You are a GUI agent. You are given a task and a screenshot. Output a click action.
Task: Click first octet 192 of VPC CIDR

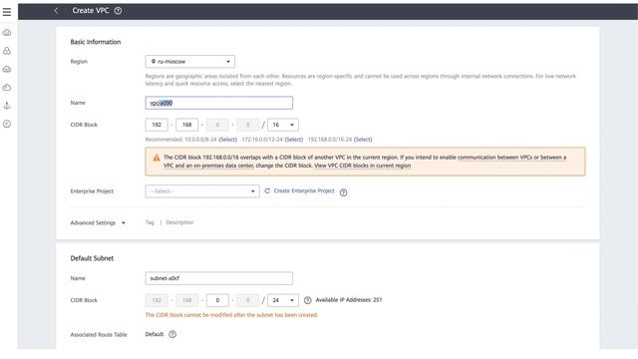tap(157, 125)
